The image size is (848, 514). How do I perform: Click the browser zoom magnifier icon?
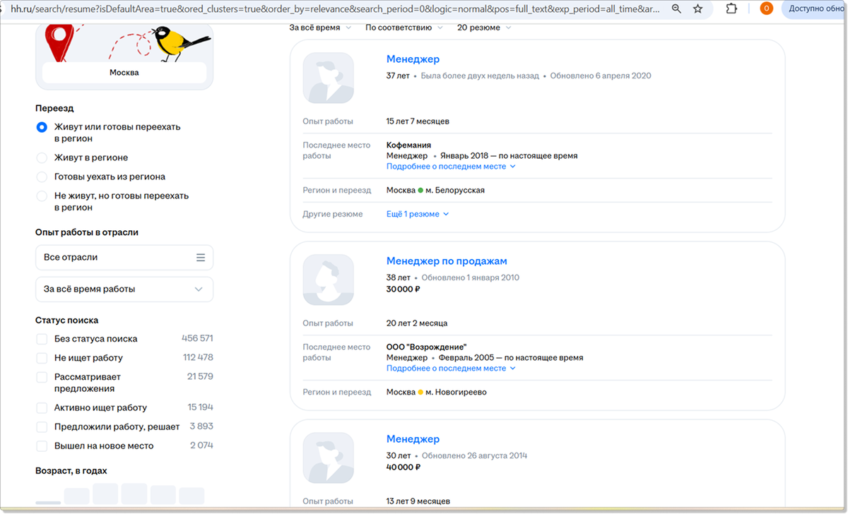[676, 8]
